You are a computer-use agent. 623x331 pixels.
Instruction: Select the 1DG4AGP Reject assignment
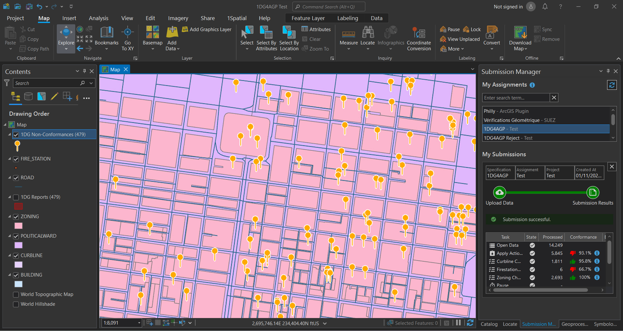click(508, 138)
